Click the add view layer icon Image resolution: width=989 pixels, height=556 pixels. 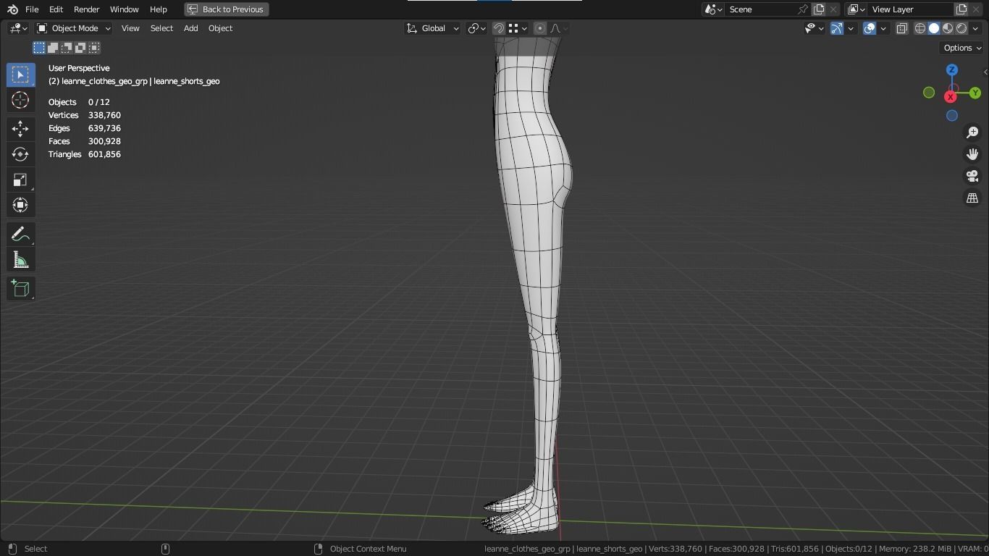961,9
